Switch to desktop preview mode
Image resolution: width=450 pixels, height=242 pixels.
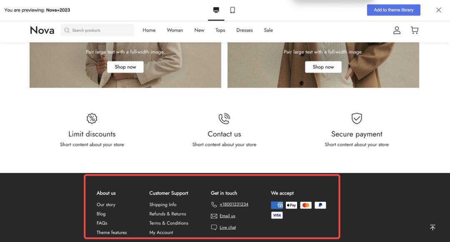click(216, 10)
